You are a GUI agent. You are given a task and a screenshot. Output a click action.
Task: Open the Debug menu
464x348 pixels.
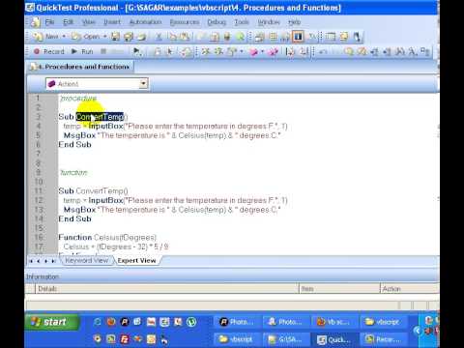(217, 22)
